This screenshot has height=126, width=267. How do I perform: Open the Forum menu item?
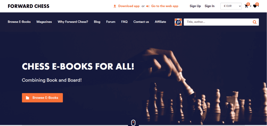coord(111,22)
